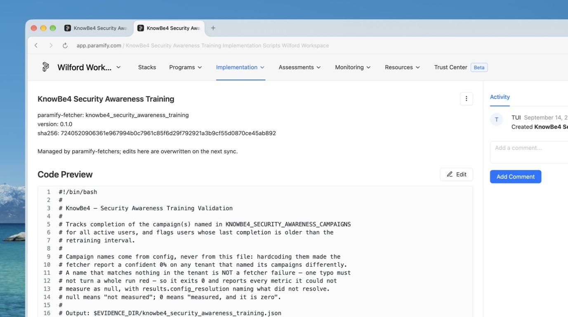Click the sha256 hash line
The height and width of the screenshot is (317, 568).
point(157,133)
